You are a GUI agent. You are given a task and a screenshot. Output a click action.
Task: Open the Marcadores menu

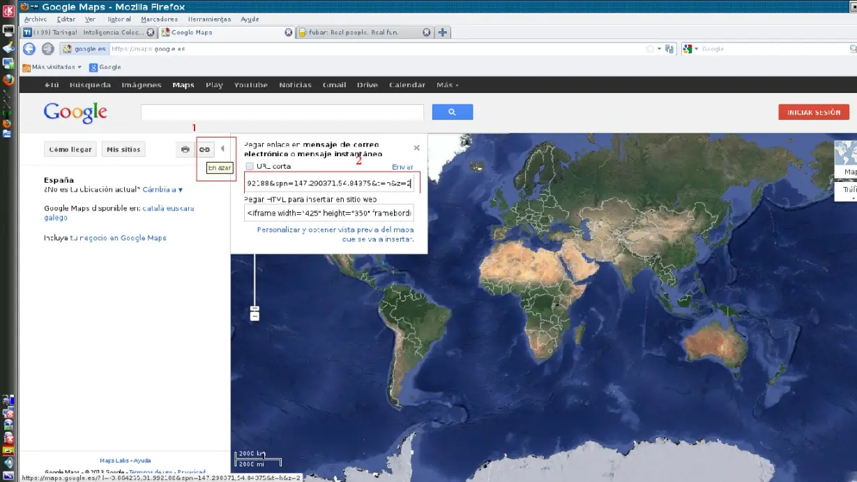tap(159, 20)
